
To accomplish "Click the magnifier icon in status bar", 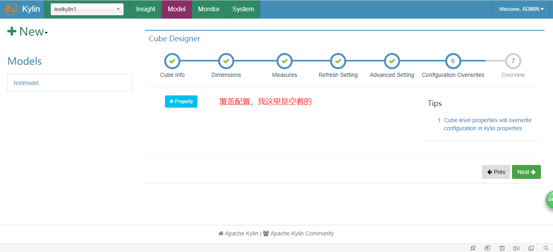I will tap(546, 248).
